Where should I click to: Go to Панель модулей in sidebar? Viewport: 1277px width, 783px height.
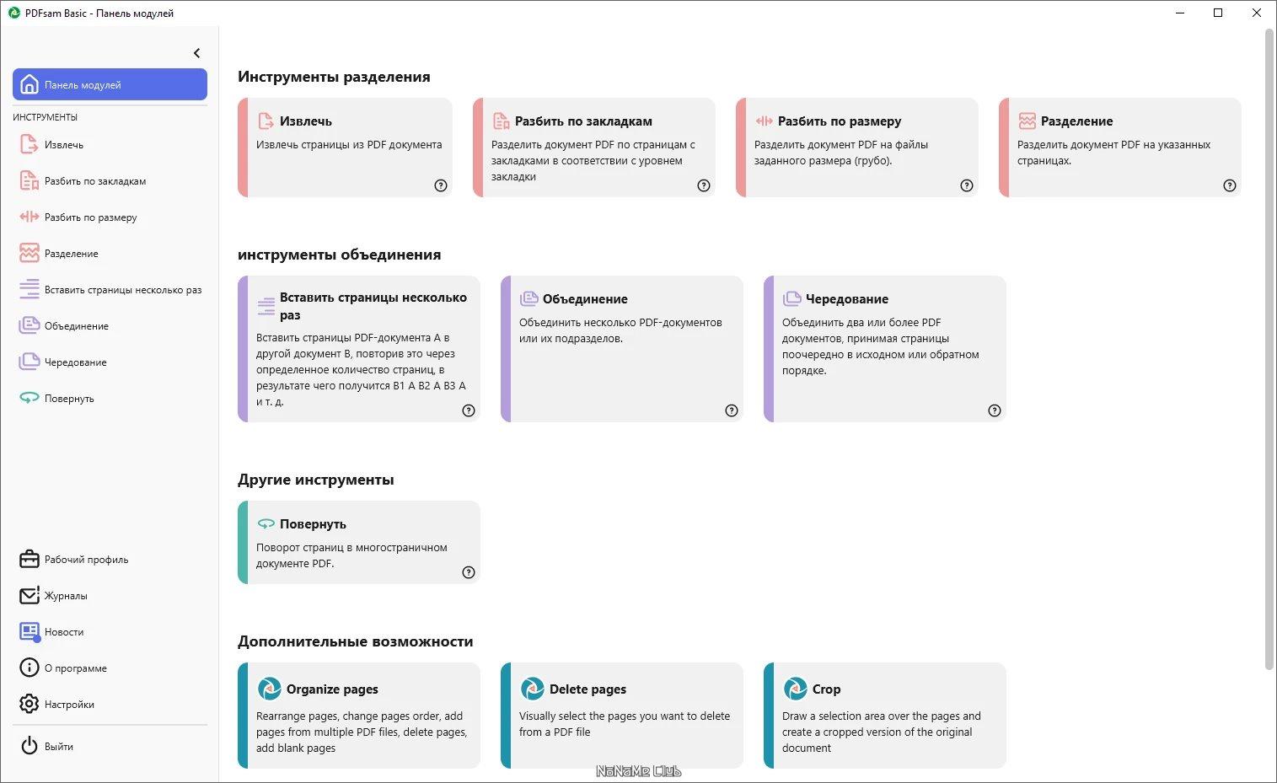tap(110, 85)
